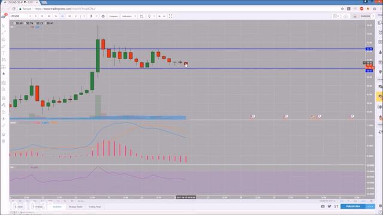Toggle log scale at bottom right

coord(355,201)
